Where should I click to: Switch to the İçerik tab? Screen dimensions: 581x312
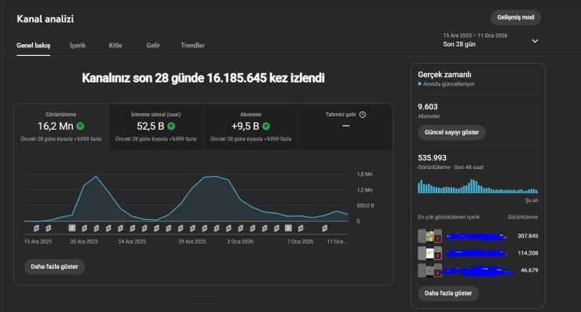[78, 46]
